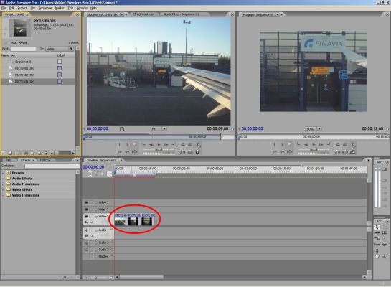Mute Audio 1 track speaker toggle
391x287 pixels.
point(86,230)
